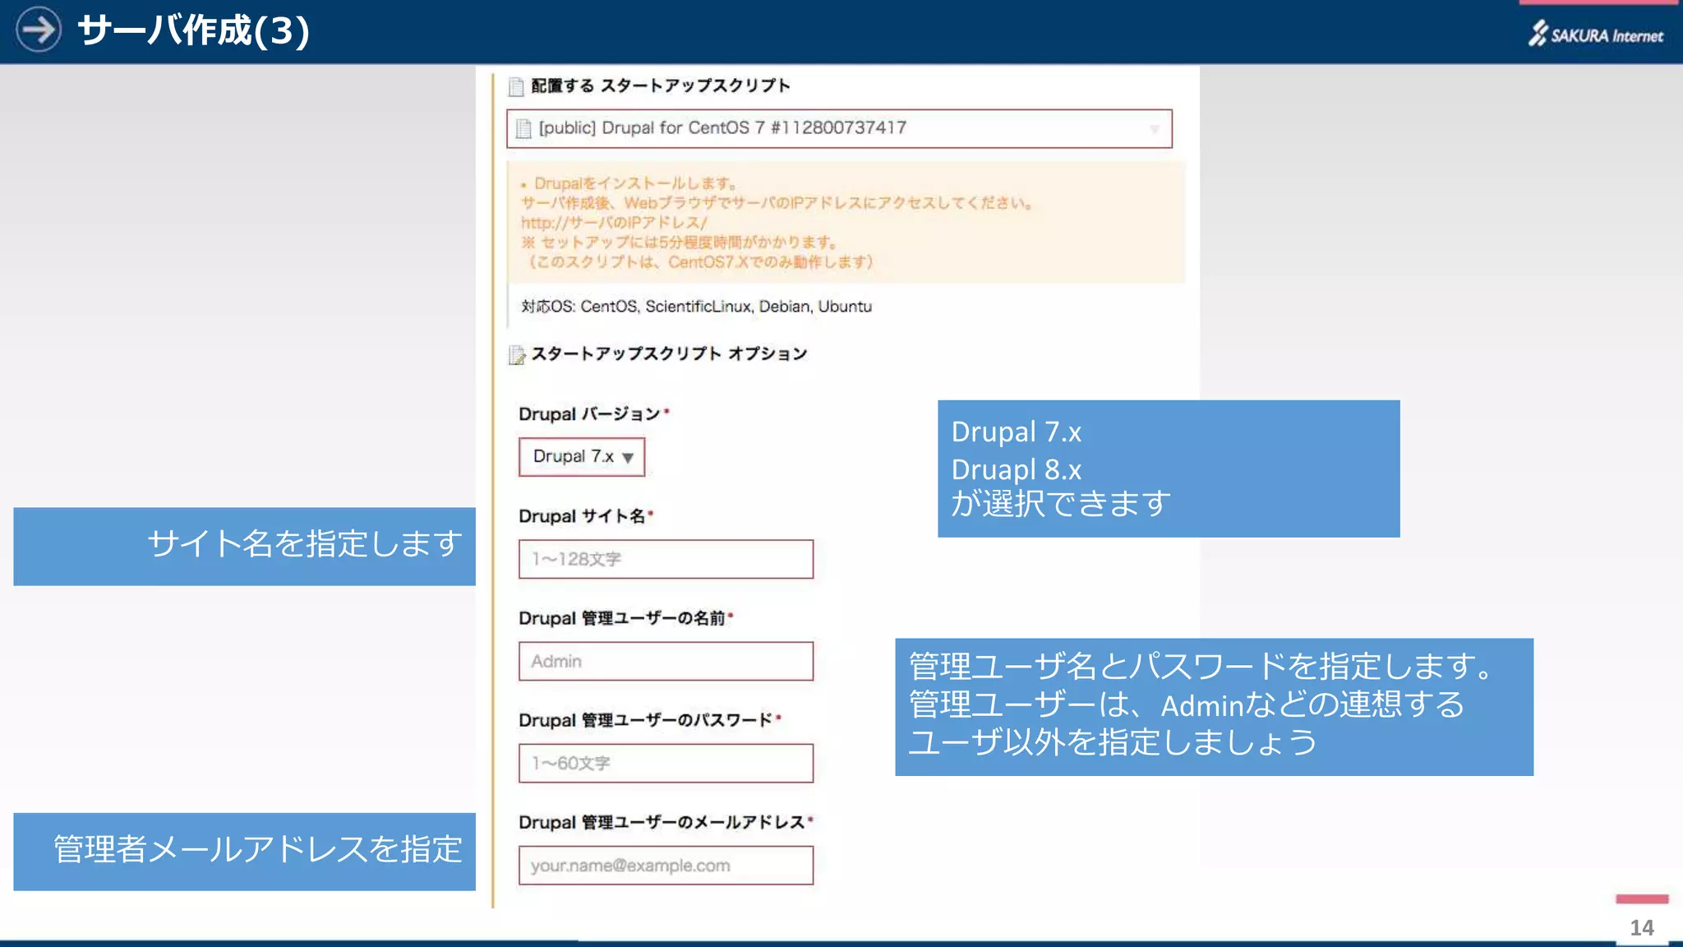Click the スタートアップスクリプト オプション heading
The image size is (1683, 947).
coord(669,353)
